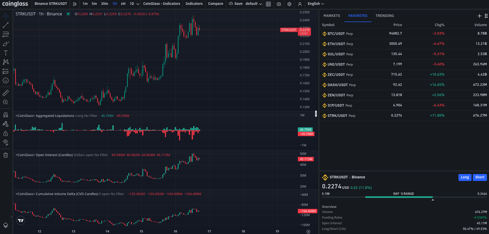Open chart settings gear icon
This screenshot has width=489, height=234.
tap(289, 4)
